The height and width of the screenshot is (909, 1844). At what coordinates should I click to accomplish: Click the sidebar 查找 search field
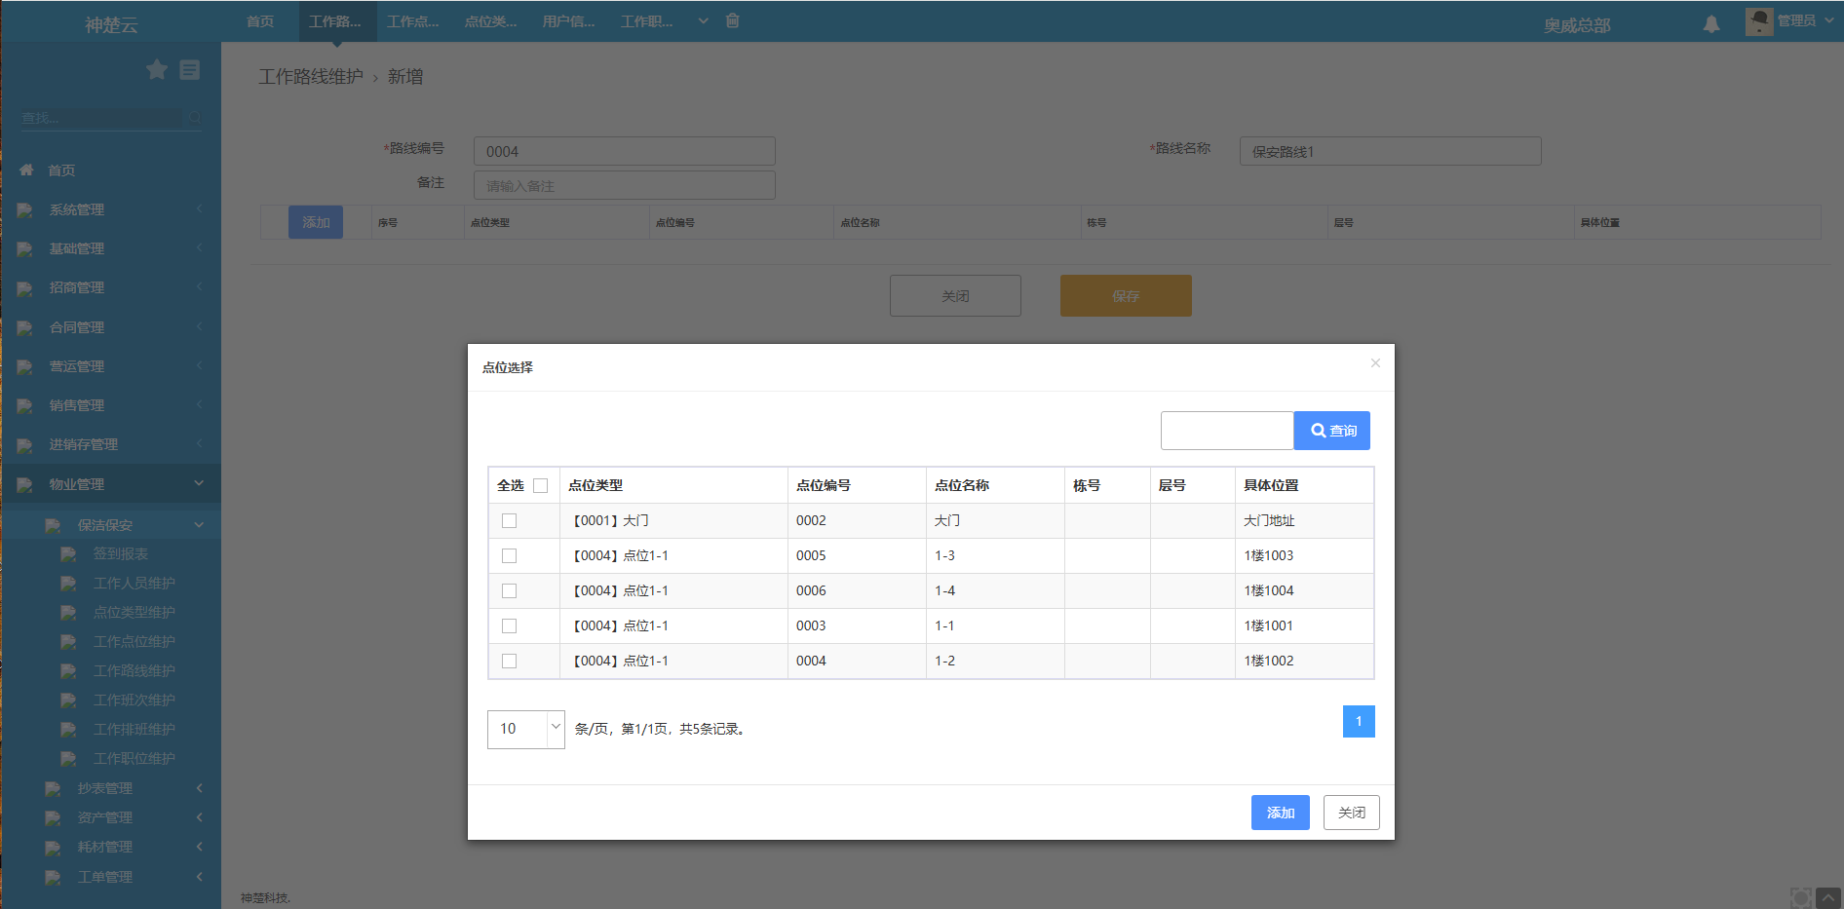(x=101, y=118)
